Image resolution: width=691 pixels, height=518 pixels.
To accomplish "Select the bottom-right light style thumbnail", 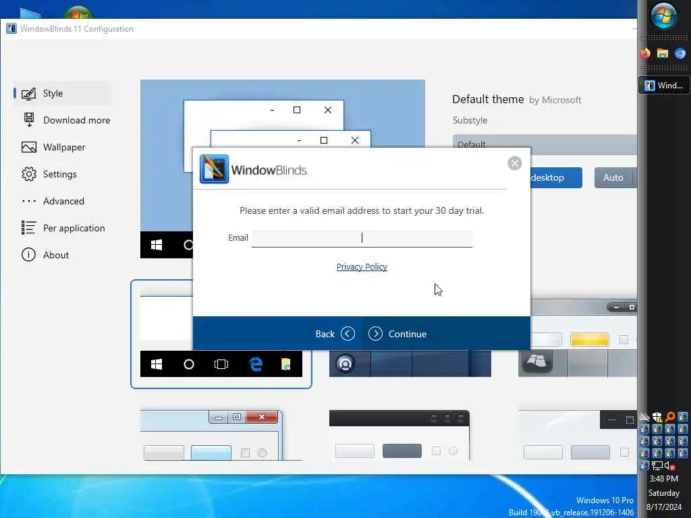I will 578,435.
